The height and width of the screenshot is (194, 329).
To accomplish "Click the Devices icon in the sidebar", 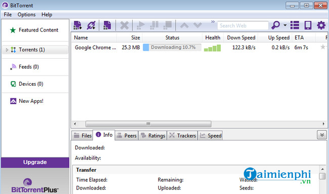I will pos(13,84).
